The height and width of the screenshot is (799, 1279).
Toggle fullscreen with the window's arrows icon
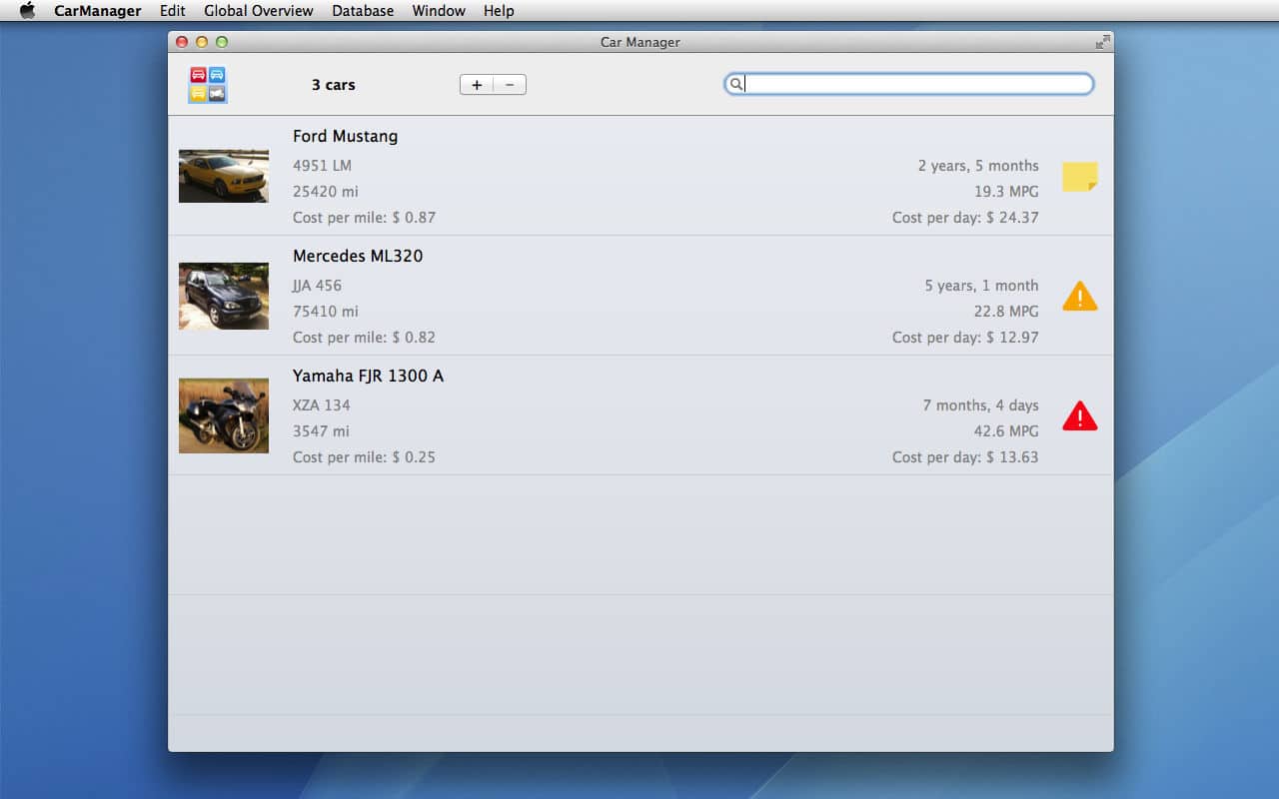point(1102,42)
